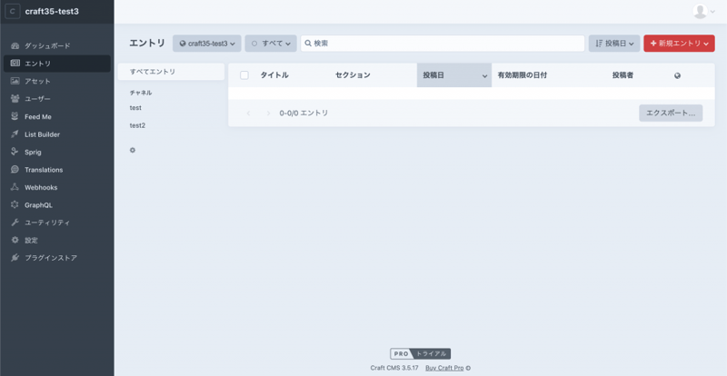Select すべてエントリ source
This screenshot has width=727, height=376.
[171, 72]
